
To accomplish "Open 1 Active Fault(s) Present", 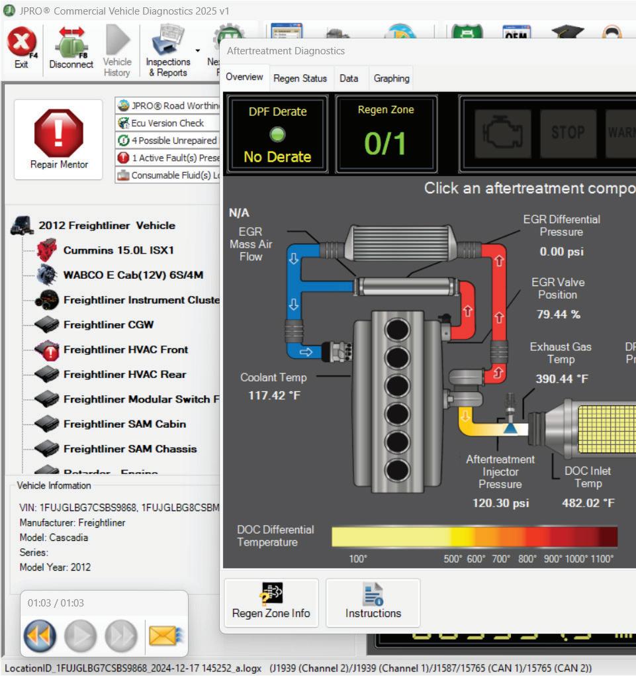I will [167, 158].
